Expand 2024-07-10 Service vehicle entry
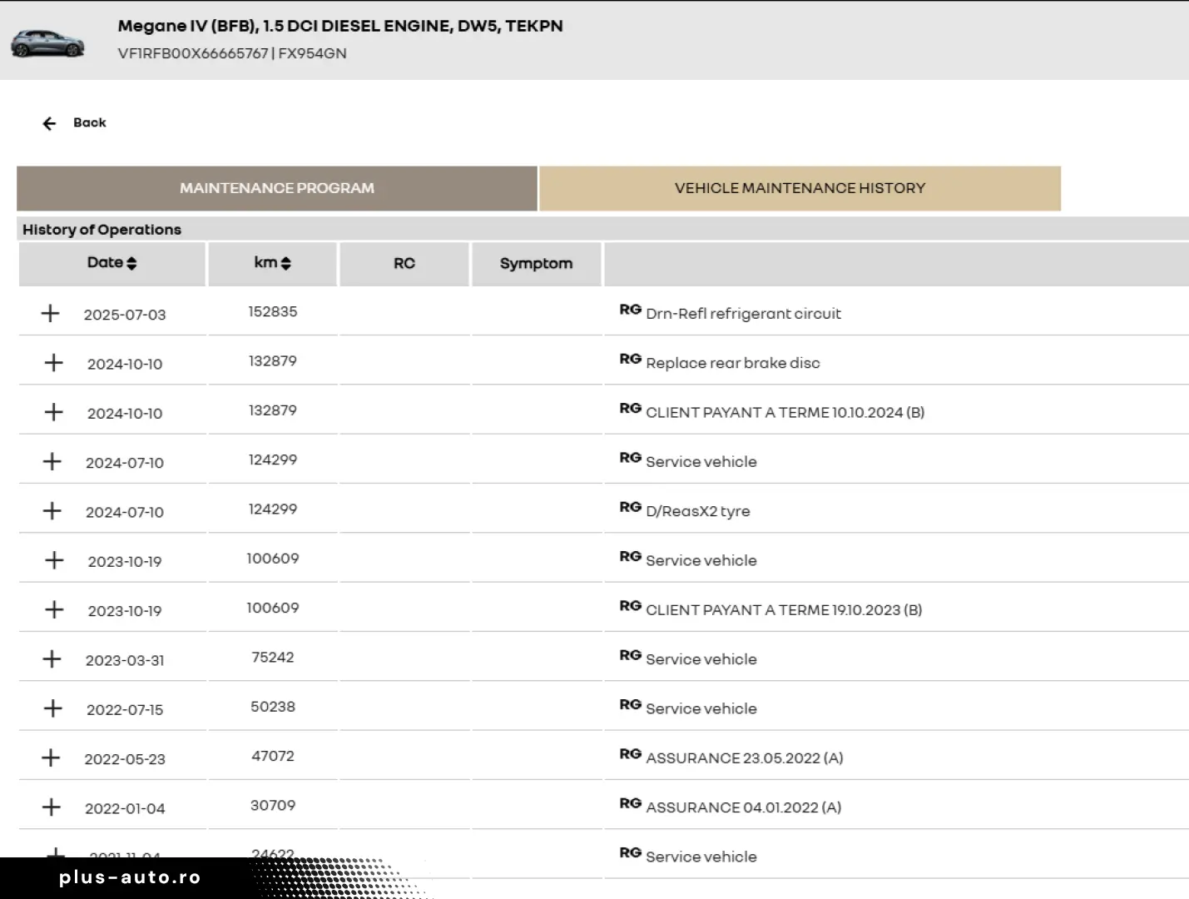This screenshot has width=1189, height=899. (52, 461)
